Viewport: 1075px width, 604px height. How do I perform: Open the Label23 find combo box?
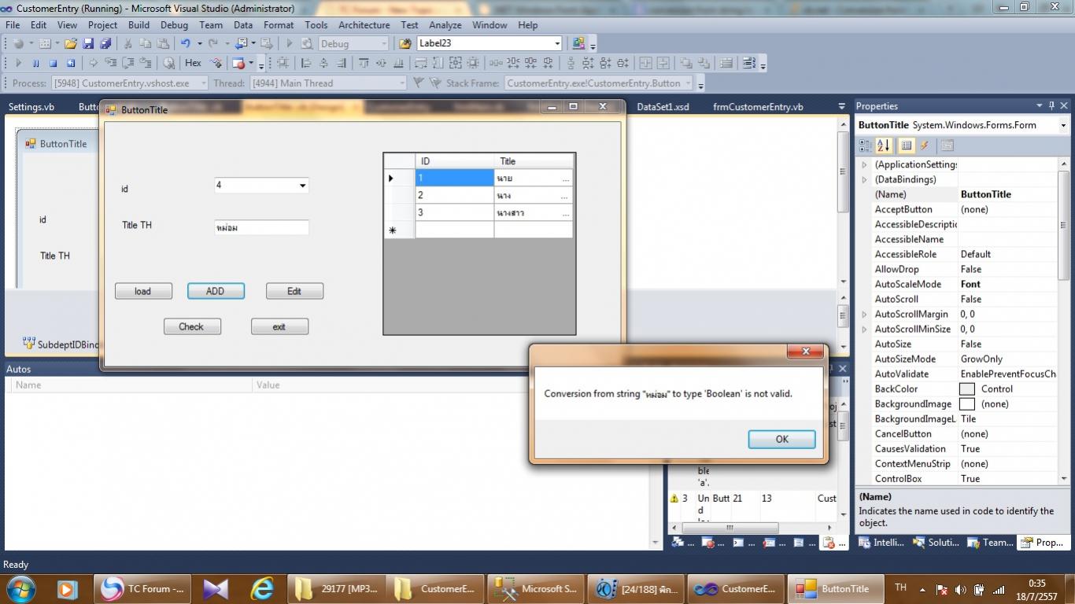coord(557,44)
